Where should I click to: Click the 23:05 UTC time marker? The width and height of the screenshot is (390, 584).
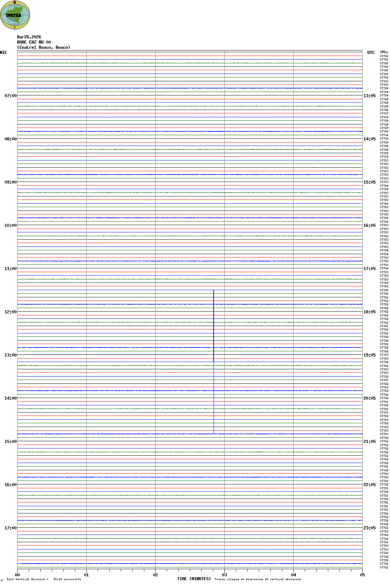pos(369,528)
